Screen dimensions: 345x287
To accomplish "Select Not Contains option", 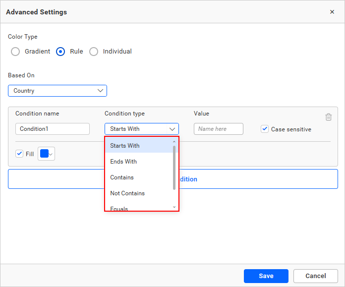I will [127, 193].
